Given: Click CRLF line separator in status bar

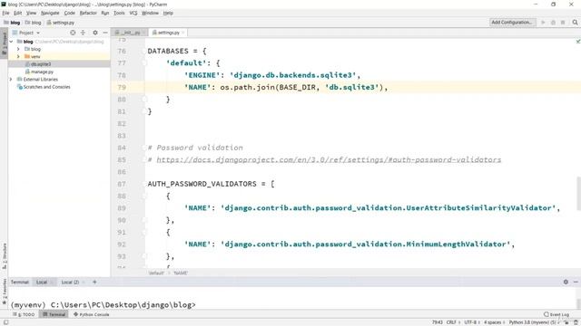Looking at the screenshot, I should [x=451, y=322].
